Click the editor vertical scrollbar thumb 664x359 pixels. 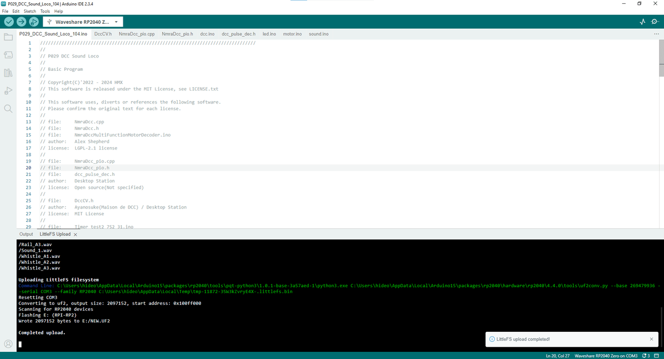(x=661, y=58)
